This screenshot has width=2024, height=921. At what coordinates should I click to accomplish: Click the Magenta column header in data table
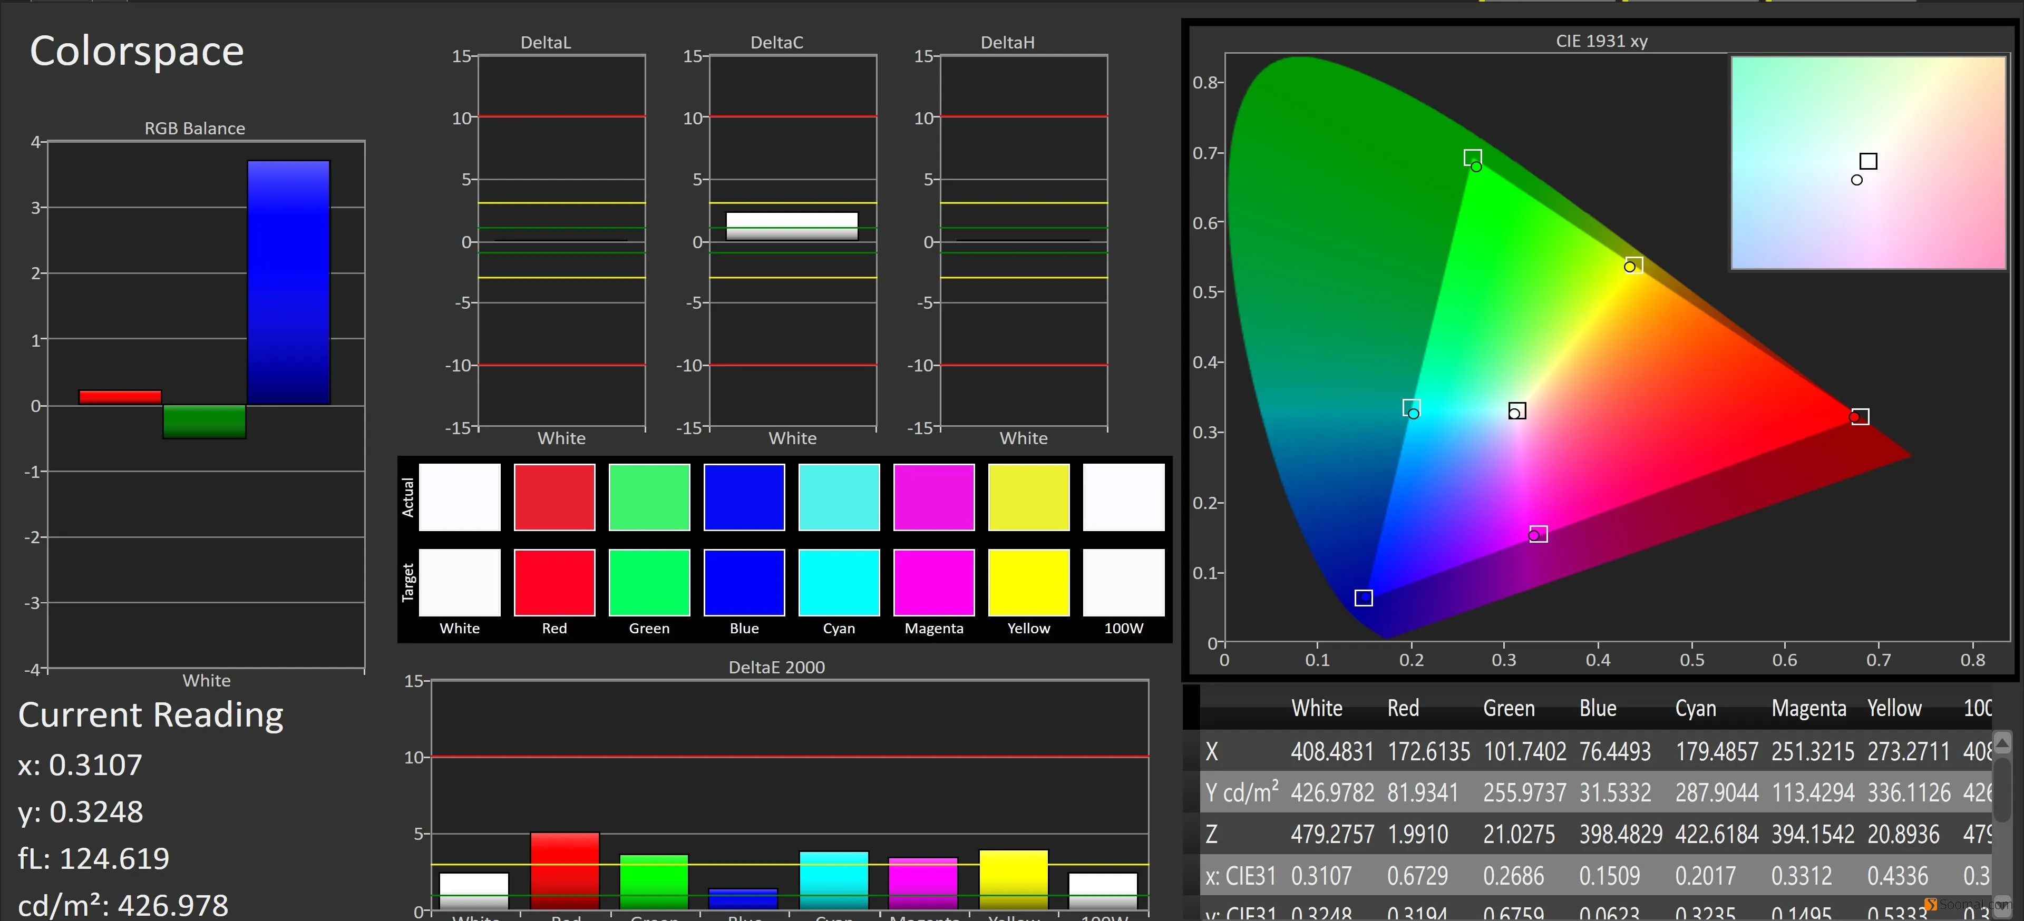coord(1809,708)
